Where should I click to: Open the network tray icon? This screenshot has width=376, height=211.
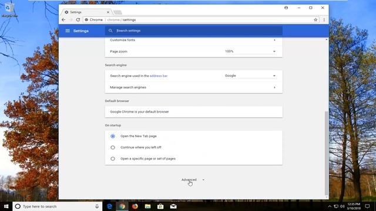336,206
